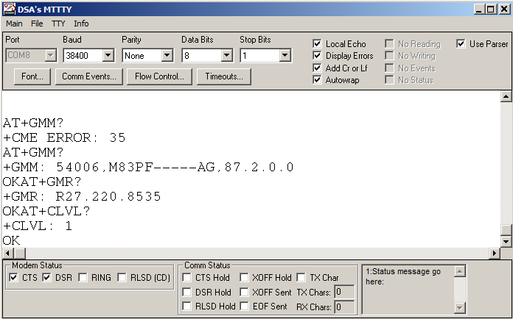Click horizontal scroll right arrow

pos(495,253)
